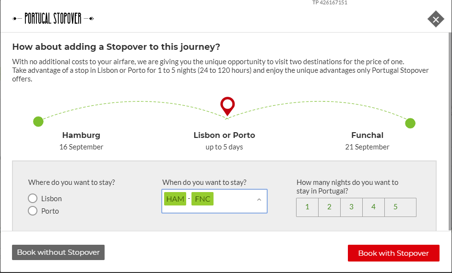Click the Portugal Stopover logo
Image resolution: width=452 pixels, height=273 pixels.
coord(53,19)
